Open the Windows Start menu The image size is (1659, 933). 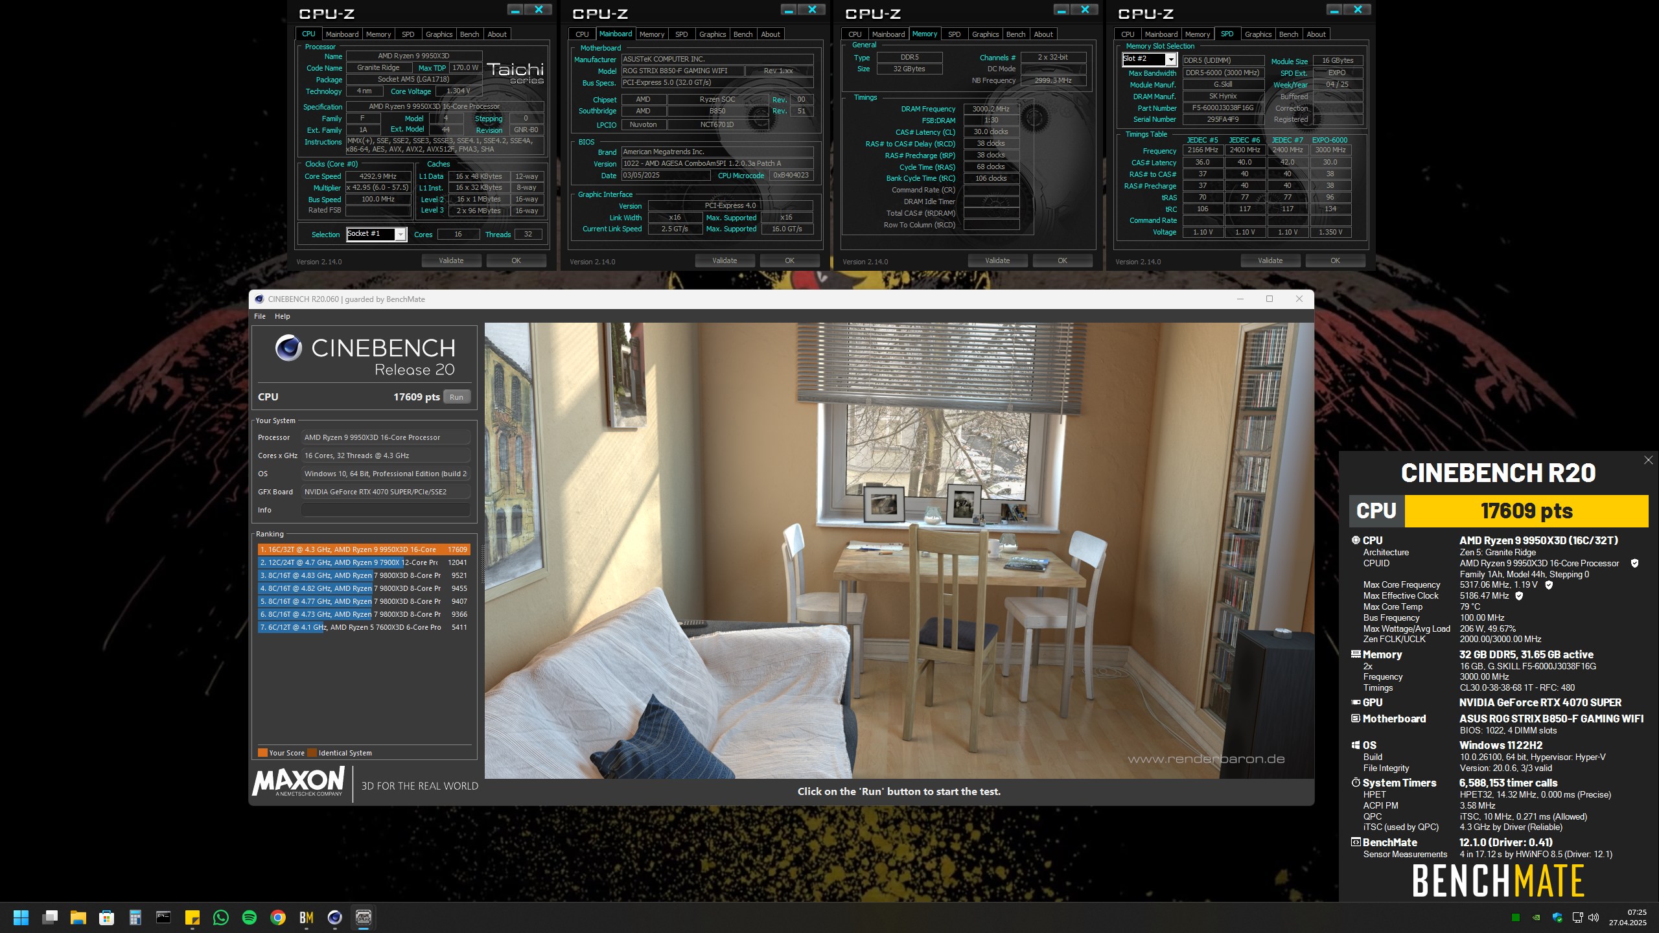[x=21, y=917]
